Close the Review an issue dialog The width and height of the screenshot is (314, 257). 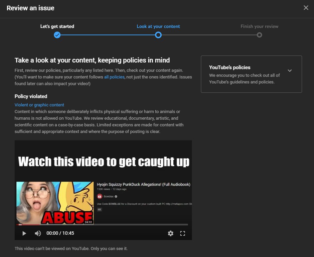[306, 8]
